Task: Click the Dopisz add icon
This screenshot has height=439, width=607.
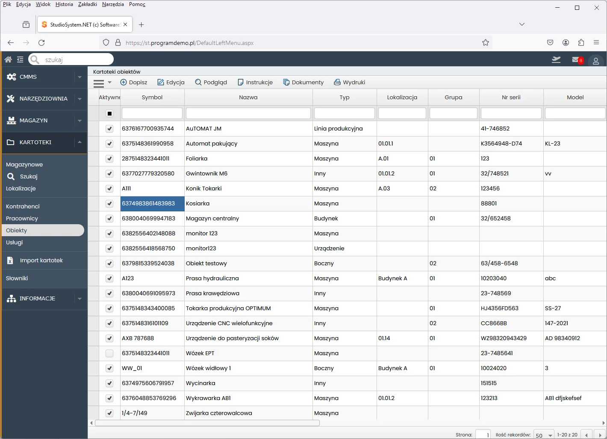Action: [x=124, y=82]
